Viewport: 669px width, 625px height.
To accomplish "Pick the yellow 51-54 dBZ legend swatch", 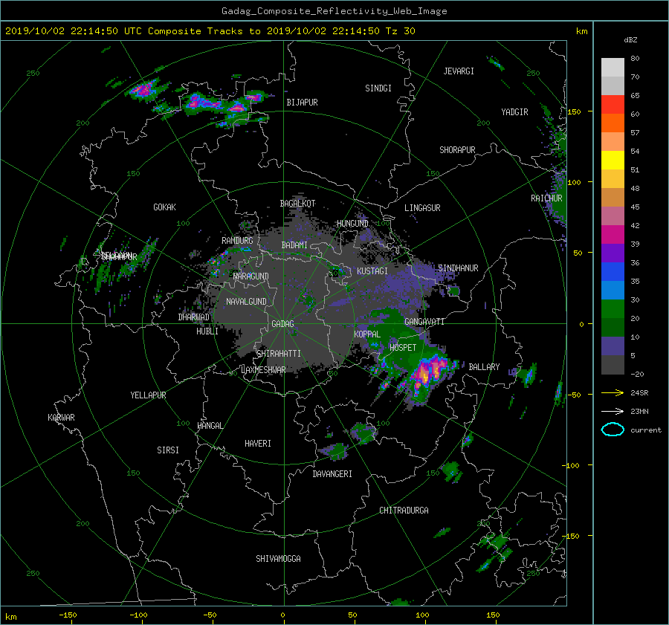I will [x=613, y=161].
